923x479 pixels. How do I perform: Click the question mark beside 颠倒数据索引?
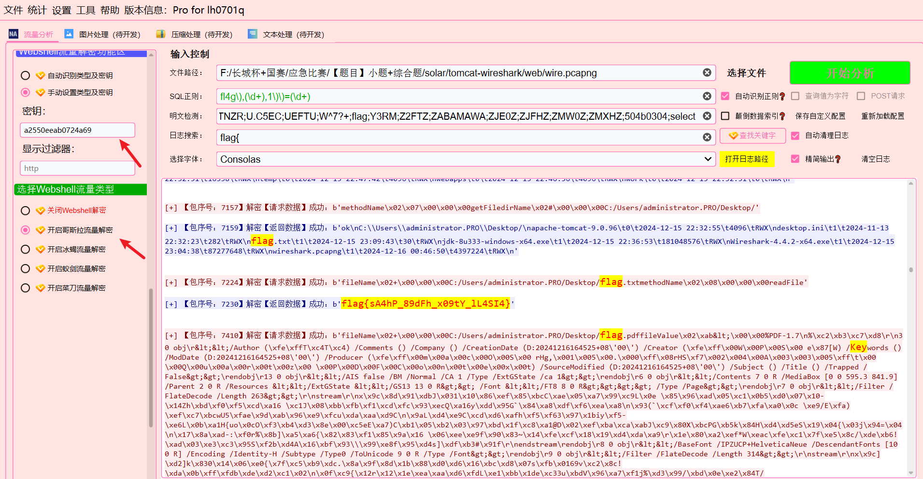[782, 116]
